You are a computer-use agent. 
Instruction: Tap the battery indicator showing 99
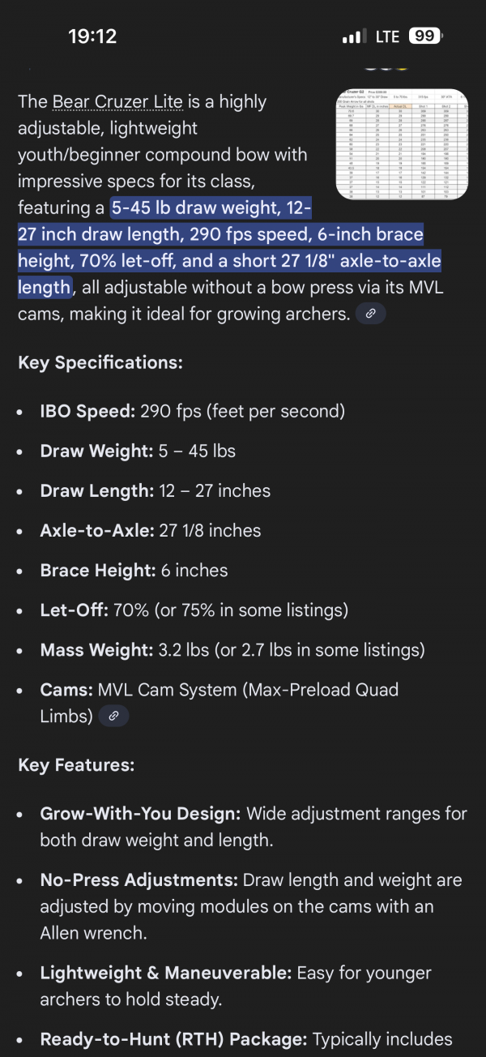425,36
